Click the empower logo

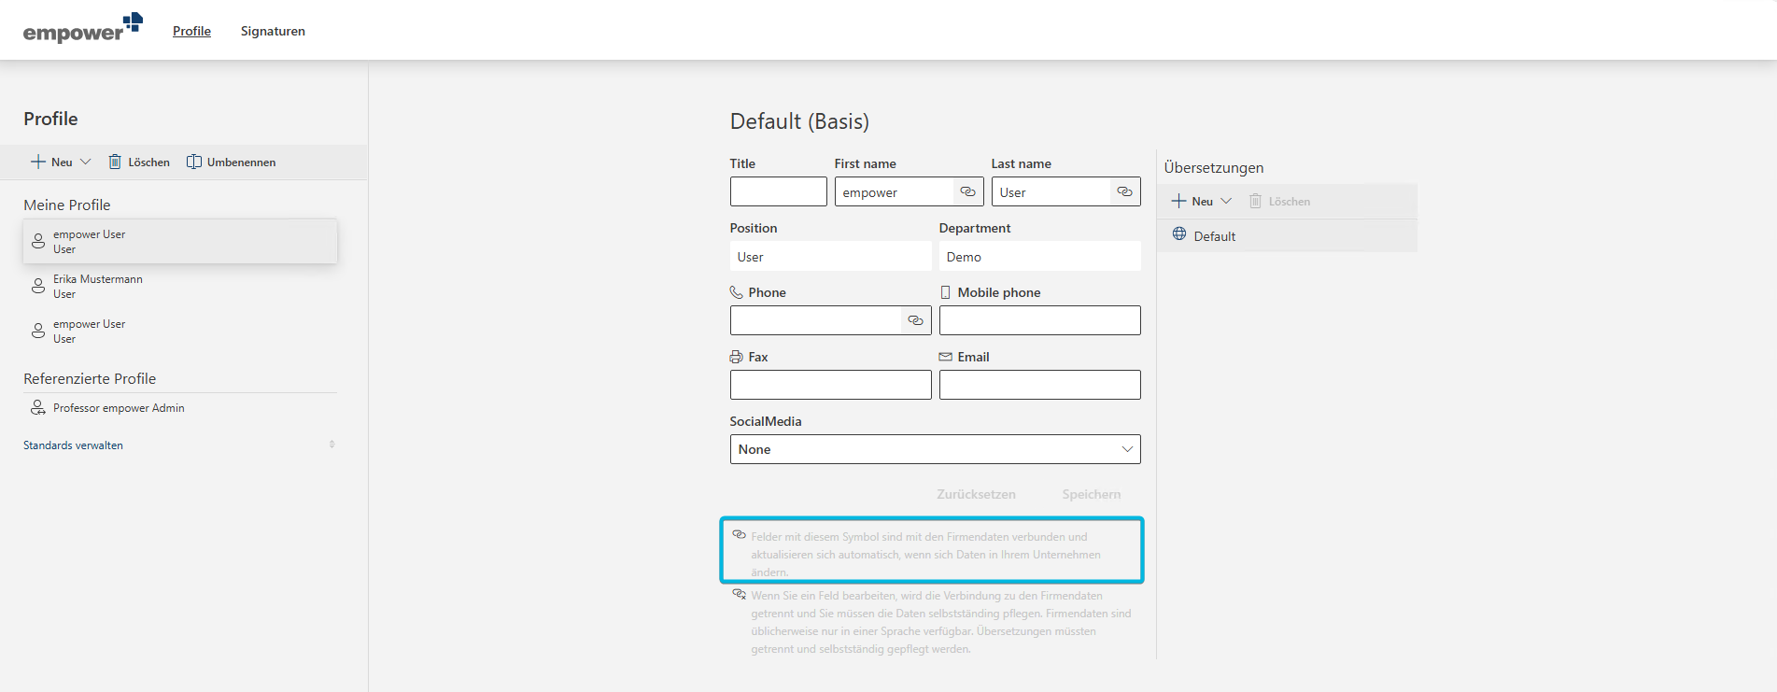click(82, 29)
